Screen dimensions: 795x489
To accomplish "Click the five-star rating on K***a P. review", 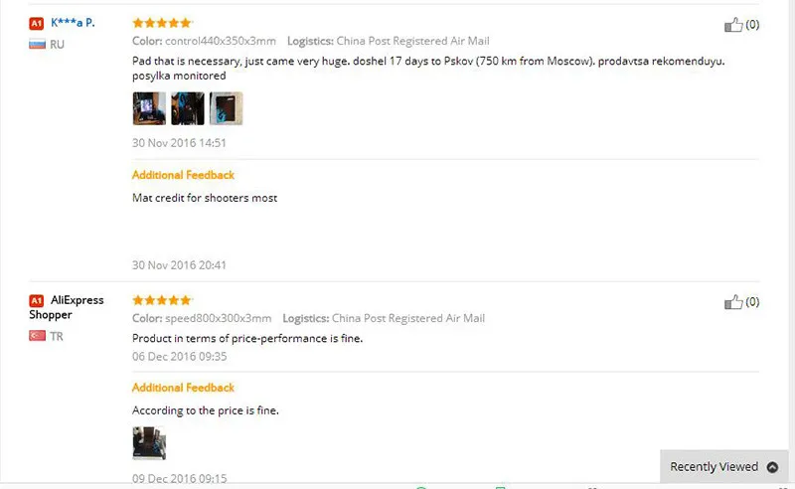I will coord(162,22).
